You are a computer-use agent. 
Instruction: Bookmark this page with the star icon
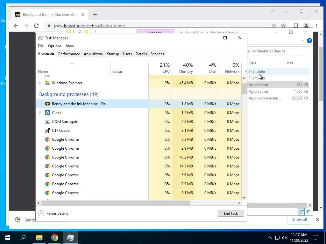click(x=283, y=26)
